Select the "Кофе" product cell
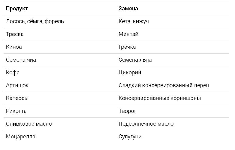This screenshot has width=235, height=150. click(13, 73)
